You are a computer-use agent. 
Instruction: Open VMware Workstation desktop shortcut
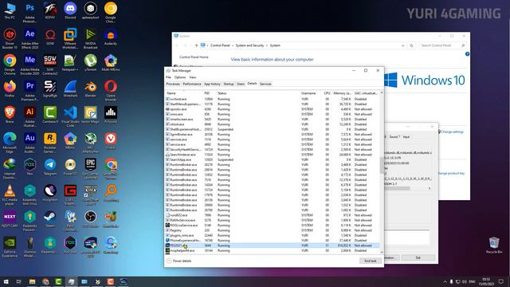(x=70, y=38)
